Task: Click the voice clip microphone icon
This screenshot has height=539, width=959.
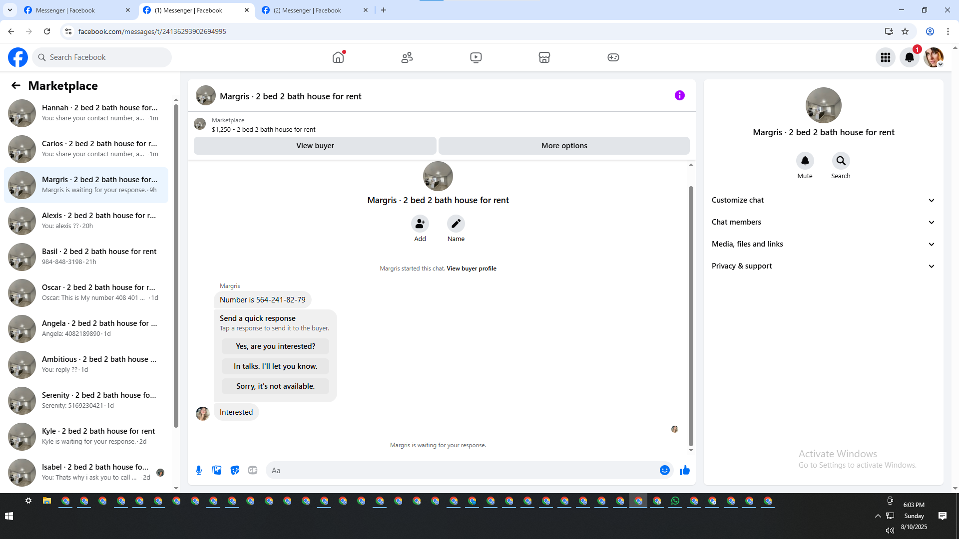Action: tap(199, 470)
